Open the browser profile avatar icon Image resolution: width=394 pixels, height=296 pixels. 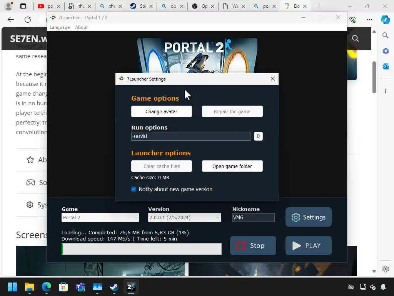point(8,6)
